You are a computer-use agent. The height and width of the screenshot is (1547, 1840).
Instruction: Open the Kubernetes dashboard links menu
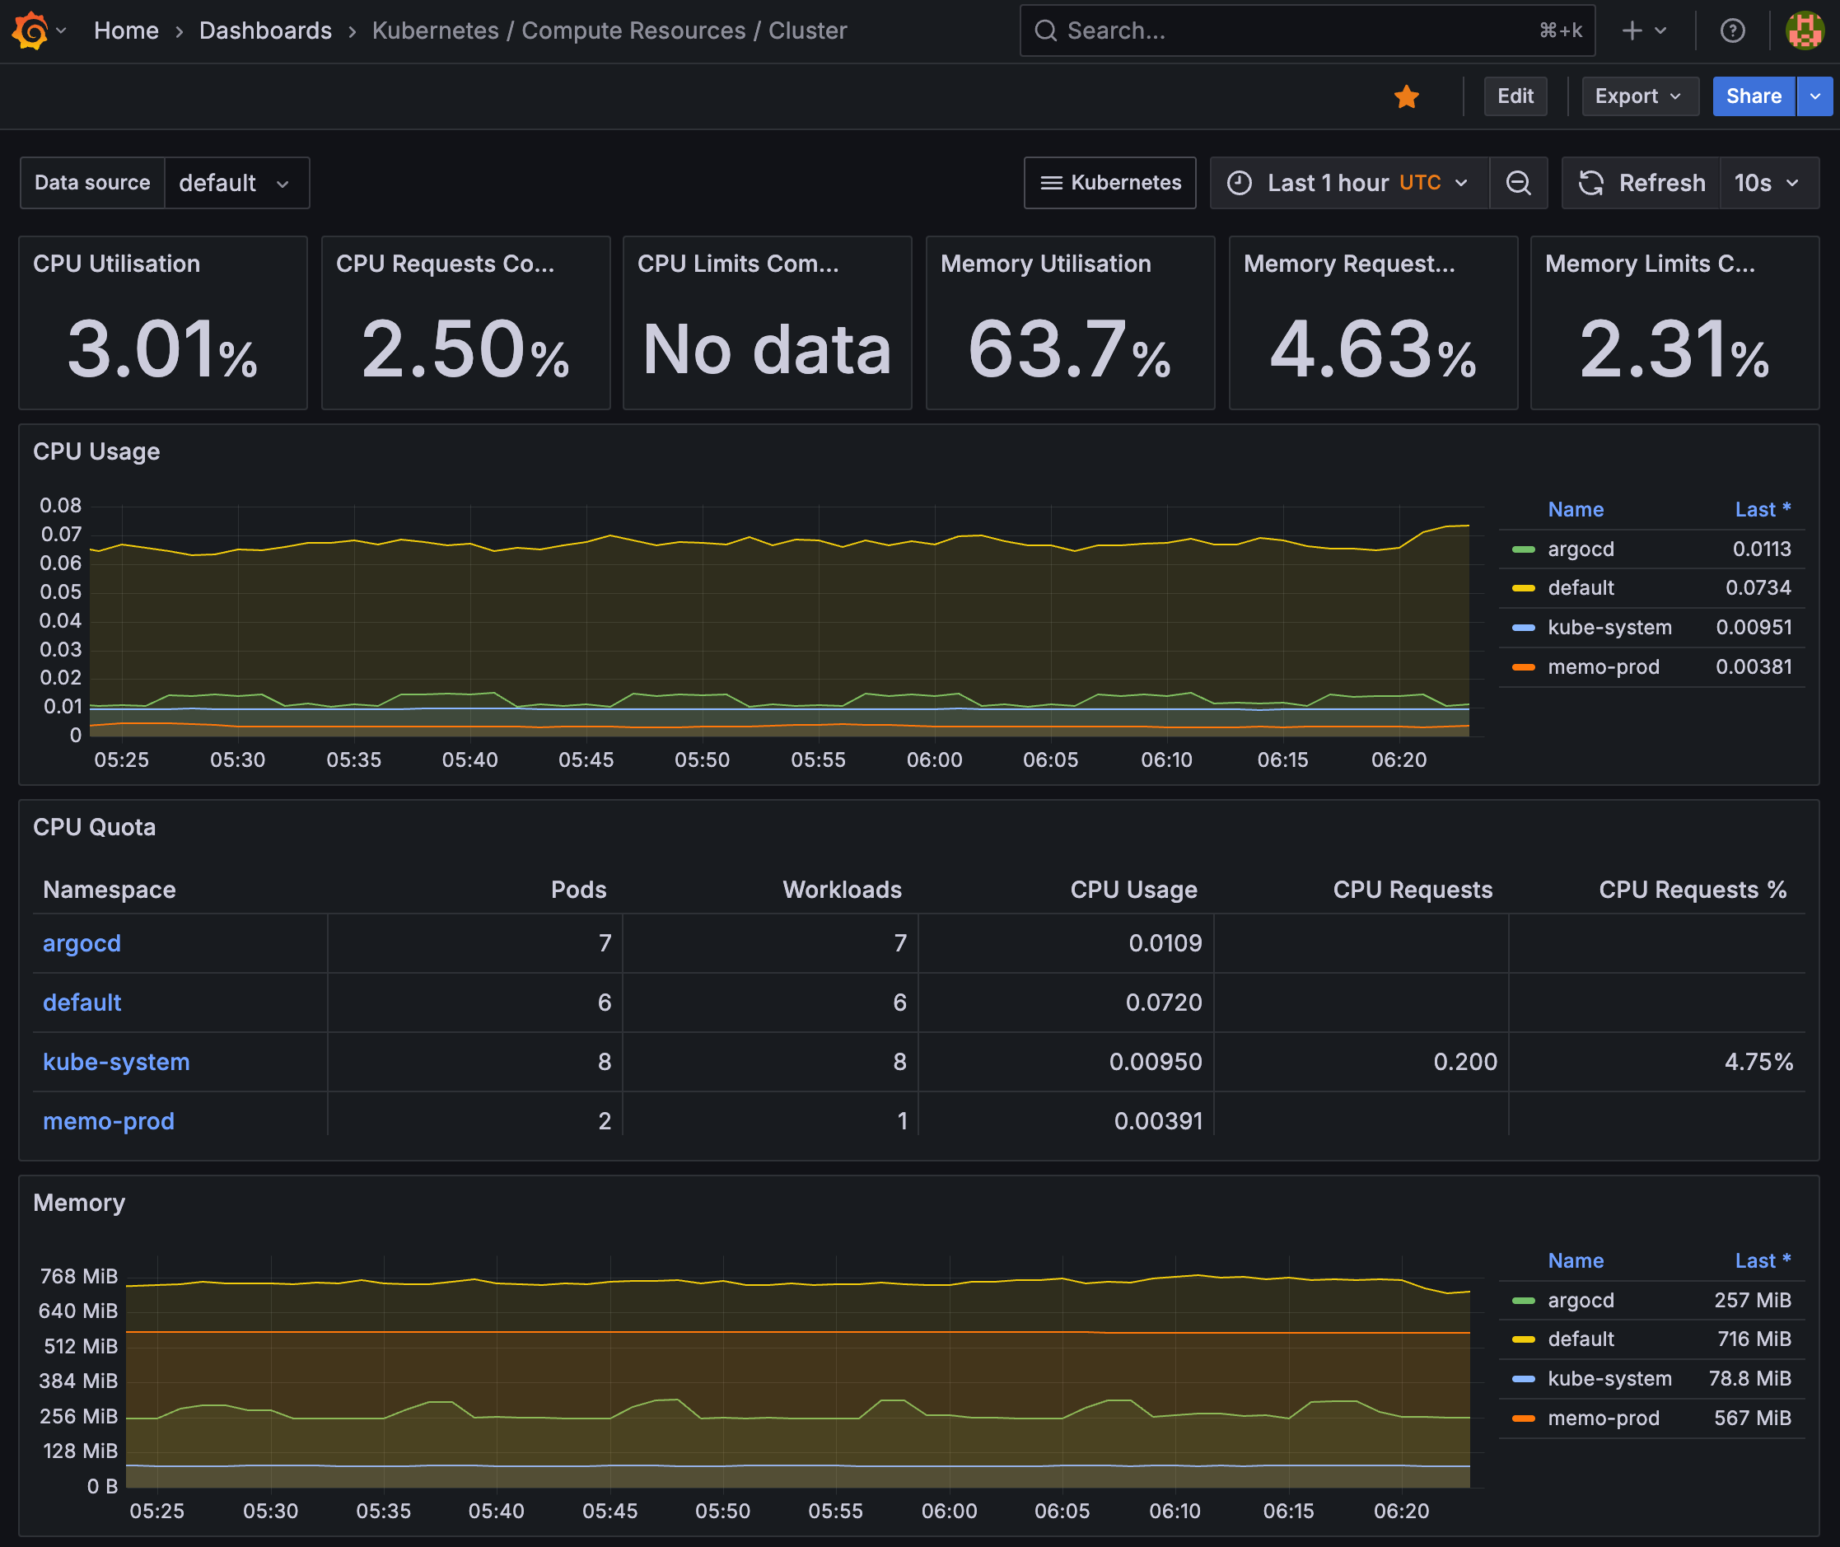(x=1109, y=182)
